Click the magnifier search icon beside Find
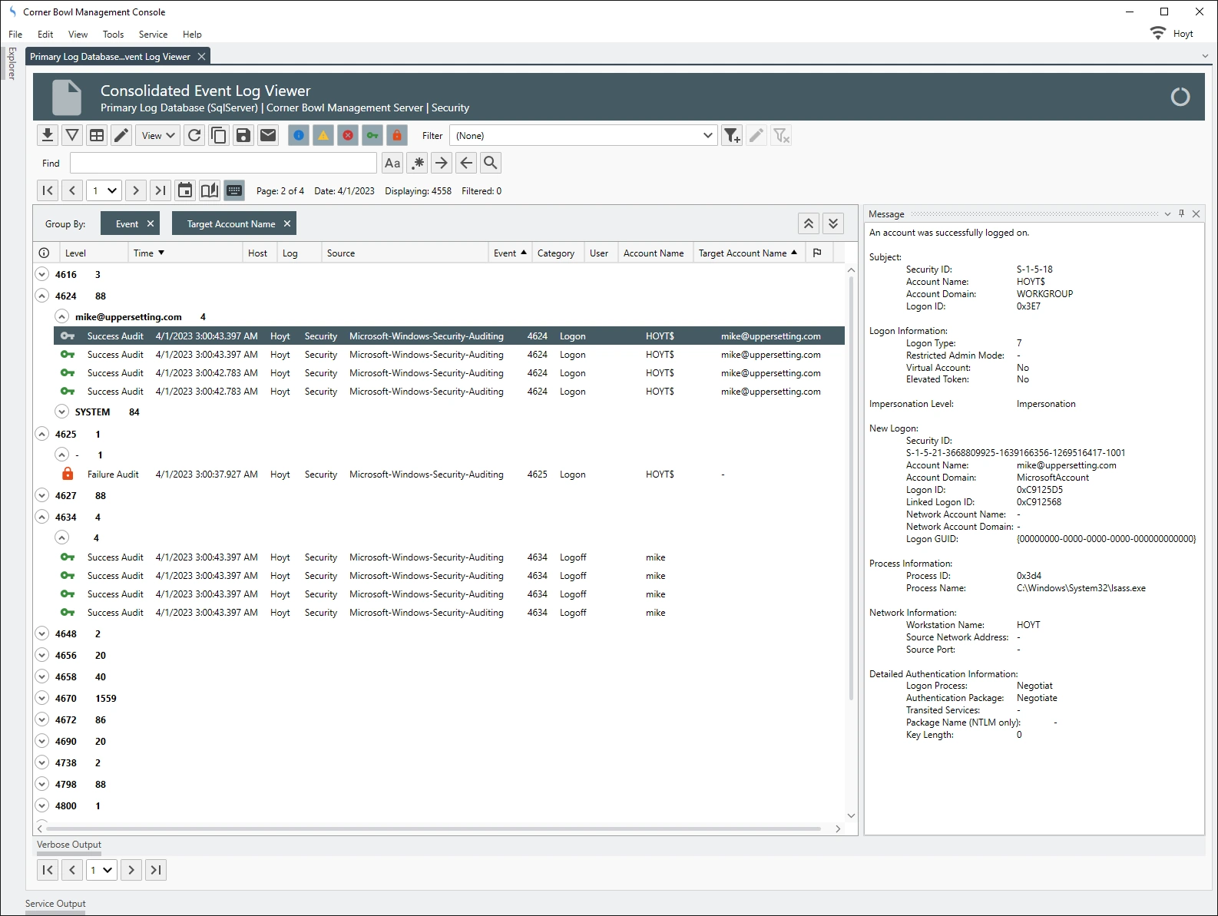 click(491, 163)
